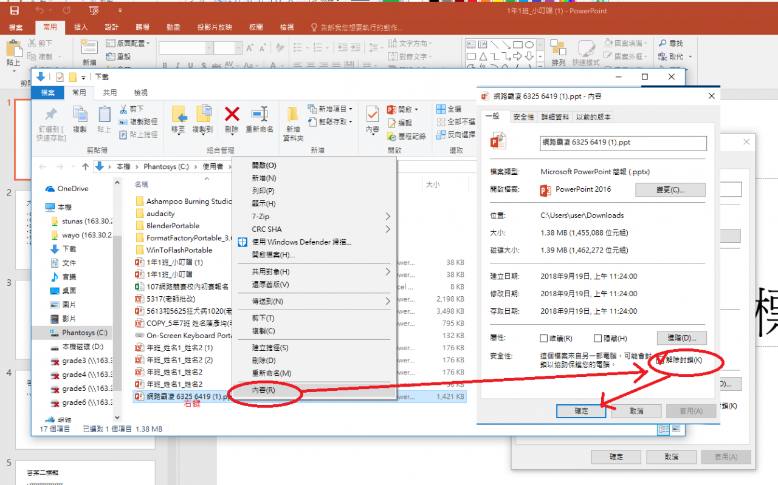Clear all formatting with the eraser A icon

[x=280, y=47]
